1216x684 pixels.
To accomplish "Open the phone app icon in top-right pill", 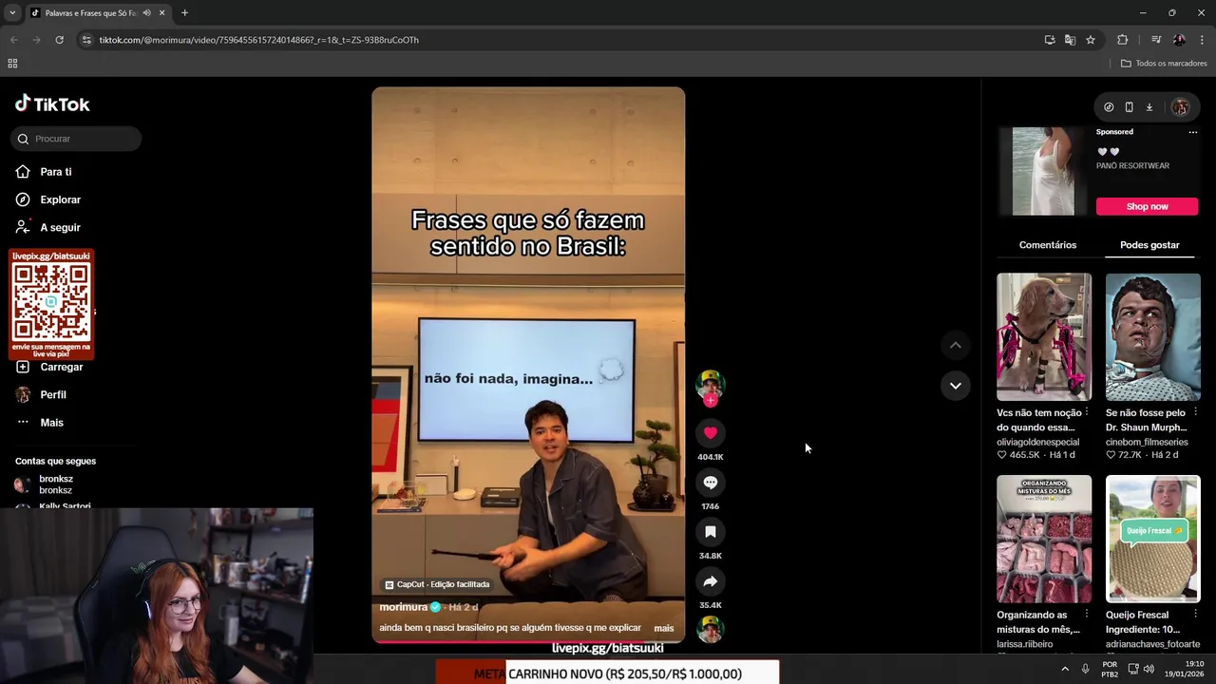I will tap(1129, 107).
